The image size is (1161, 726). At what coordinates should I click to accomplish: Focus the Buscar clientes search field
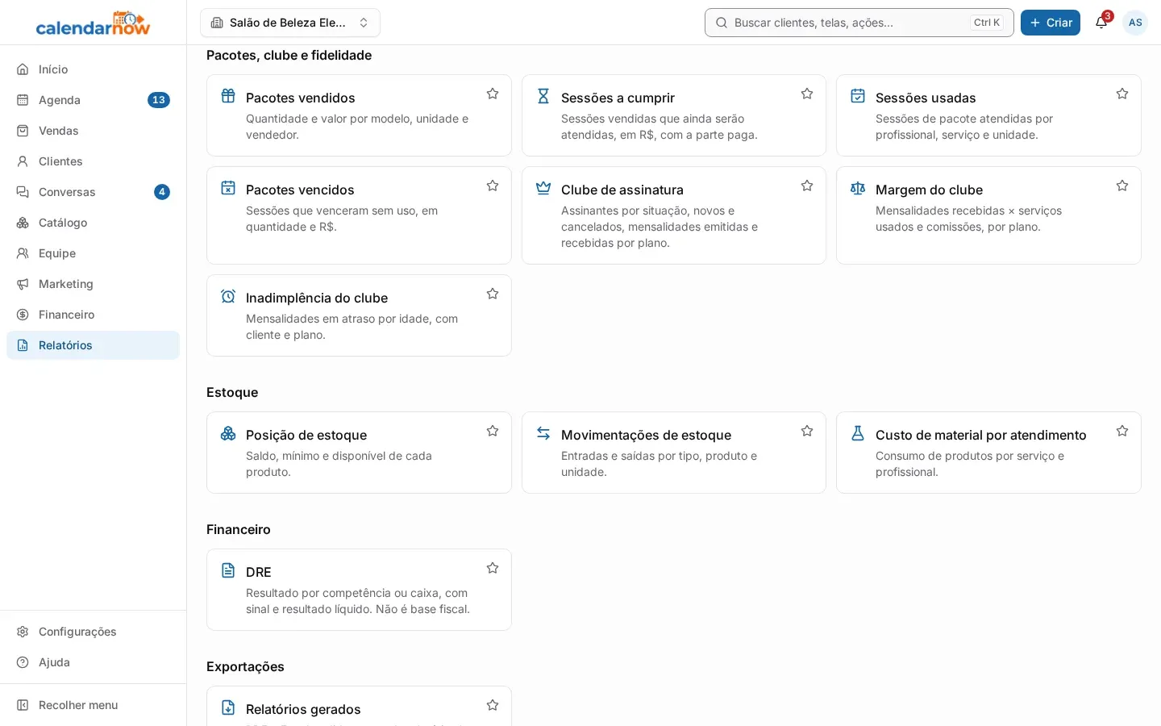(859, 23)
